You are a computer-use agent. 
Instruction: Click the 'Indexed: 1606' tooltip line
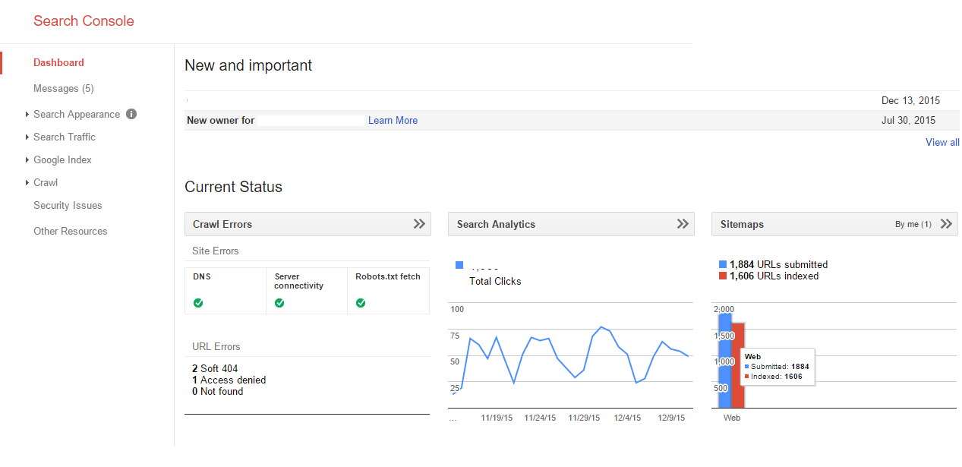coord(774,376)
